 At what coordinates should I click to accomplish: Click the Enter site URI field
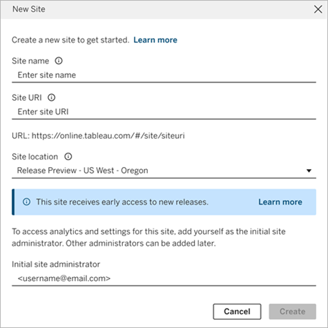[x=164, y=112]
